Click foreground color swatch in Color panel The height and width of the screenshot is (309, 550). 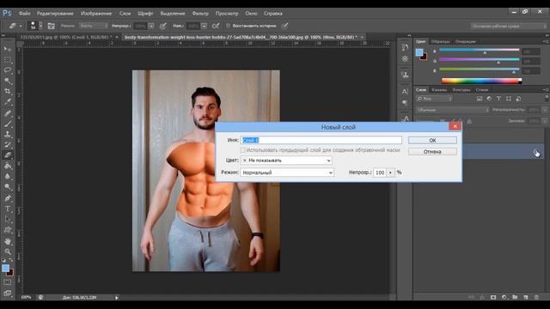(x=419, y=52)
